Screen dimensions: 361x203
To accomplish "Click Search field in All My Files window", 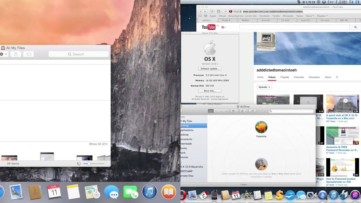I will click(x=78, y=54).
